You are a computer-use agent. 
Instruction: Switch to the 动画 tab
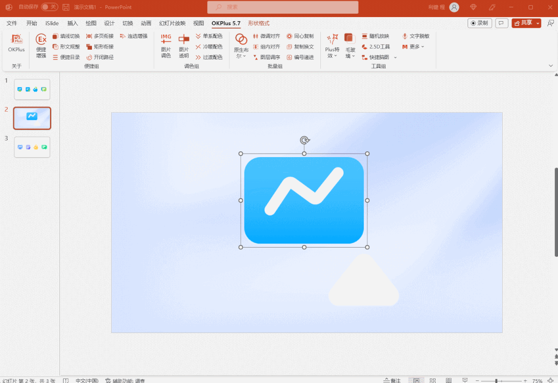click(x=146, y=23)
